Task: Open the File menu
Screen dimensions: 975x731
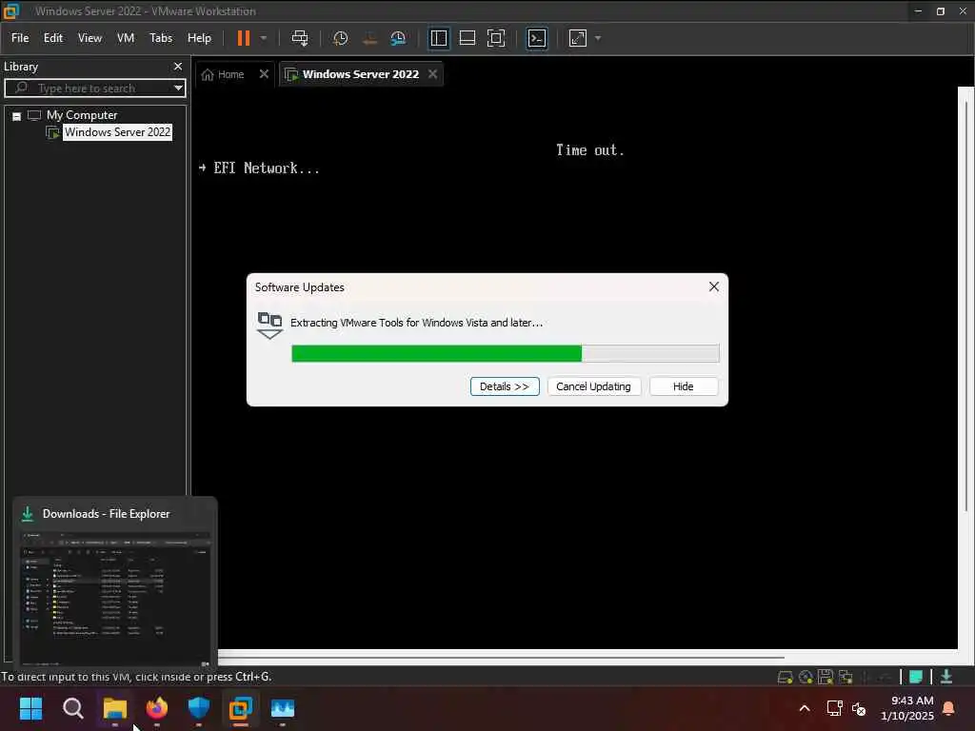Action: coord(20,38)
